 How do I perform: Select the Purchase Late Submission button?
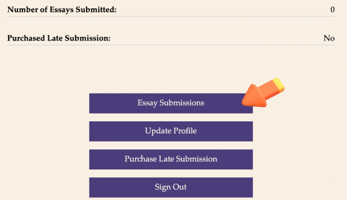pos(171,159)
